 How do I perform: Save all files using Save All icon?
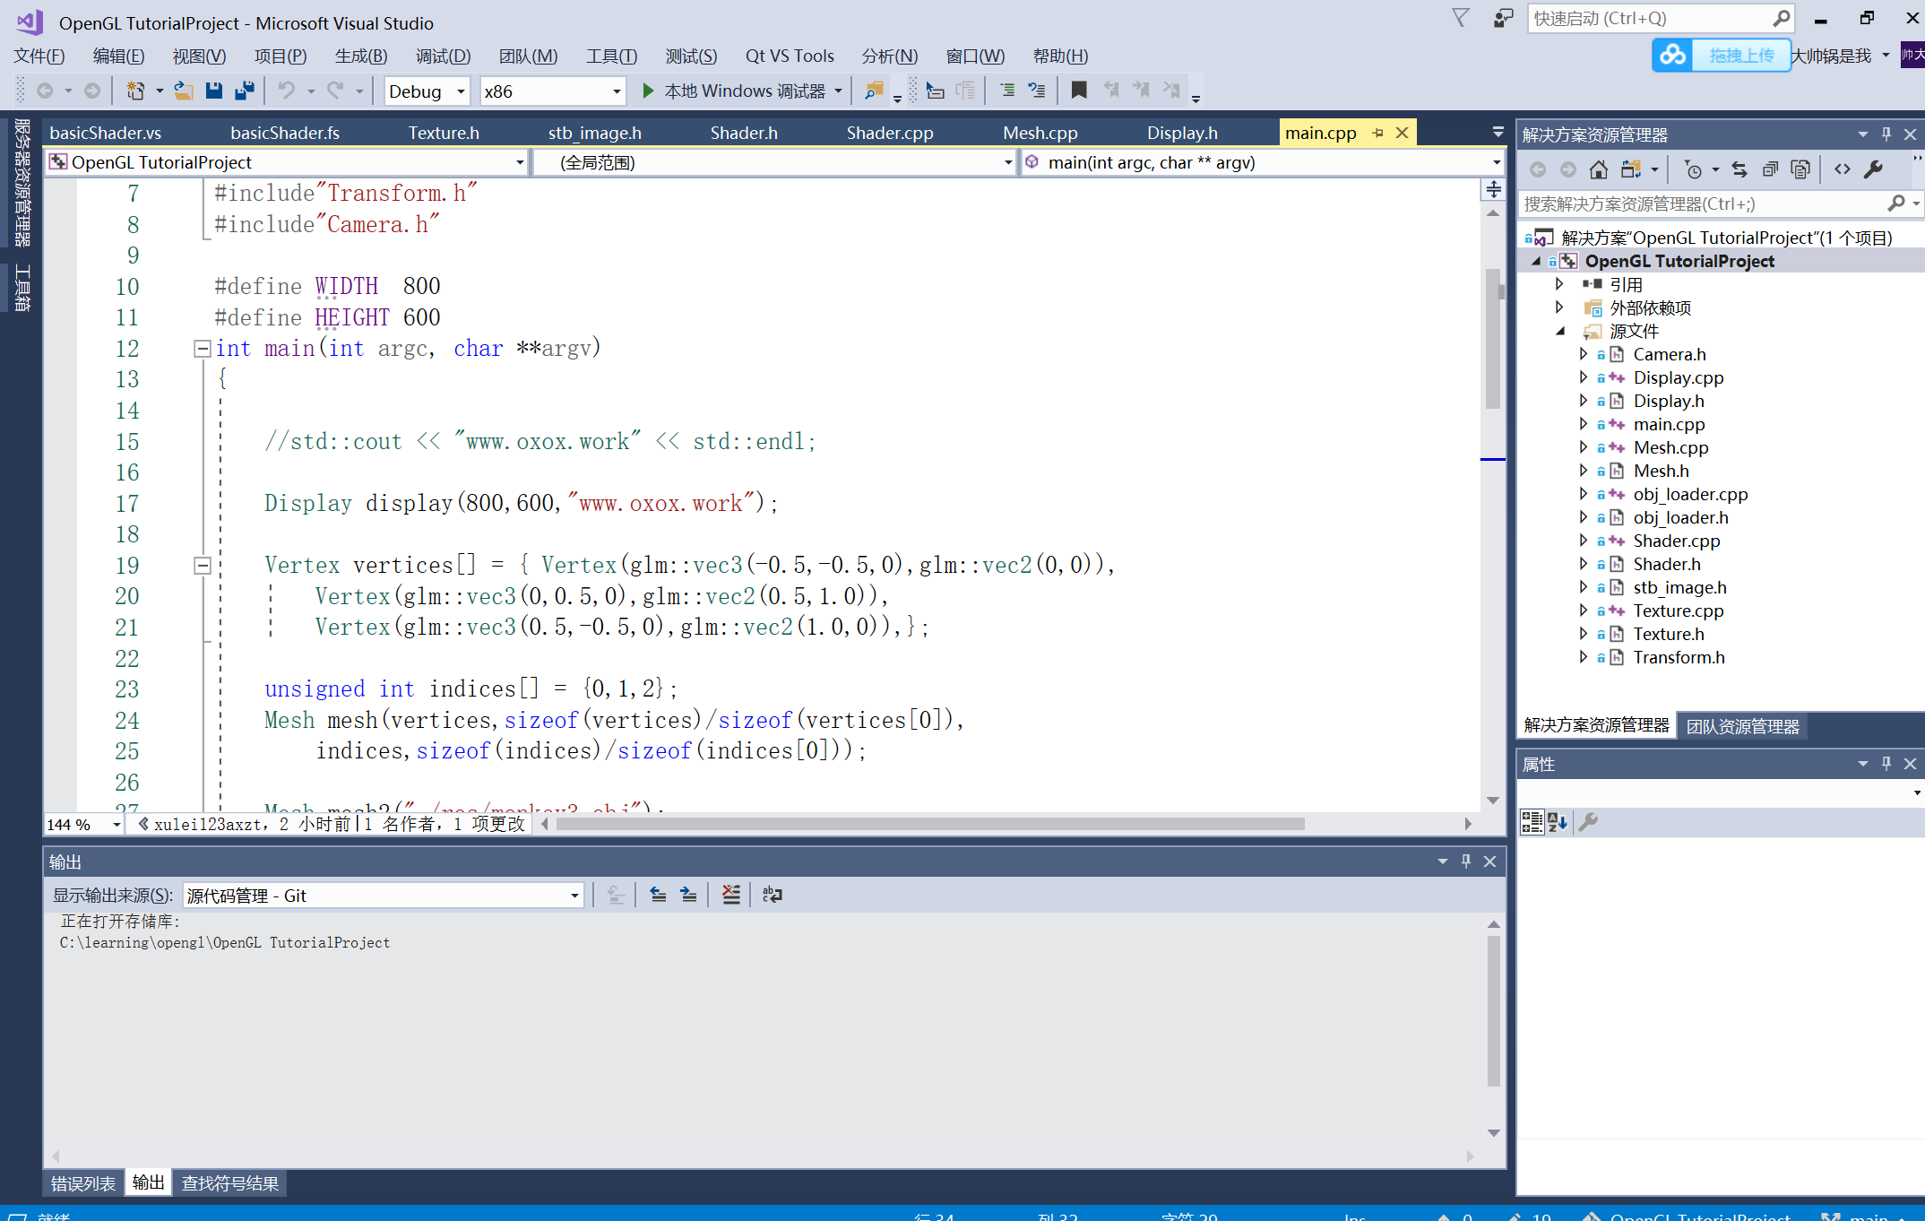click(x=242, y=90)
